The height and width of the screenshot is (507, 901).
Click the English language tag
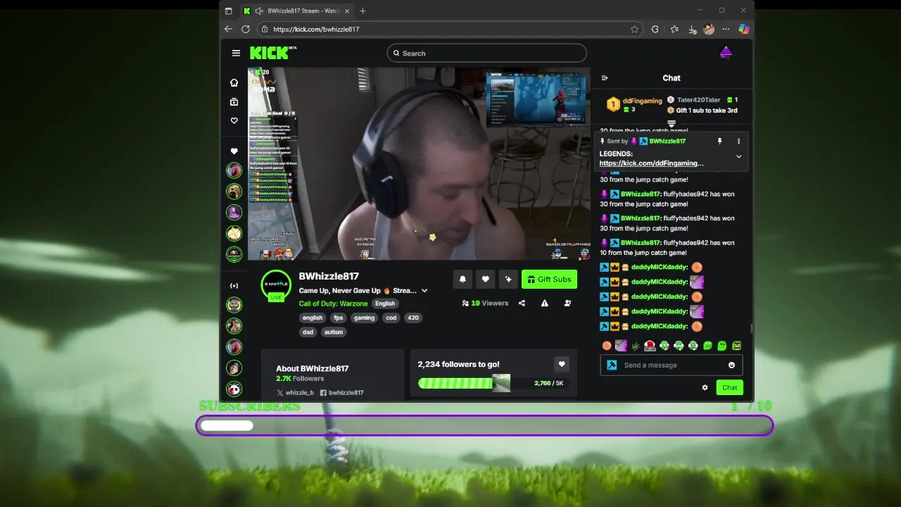[x=385, y=303]
